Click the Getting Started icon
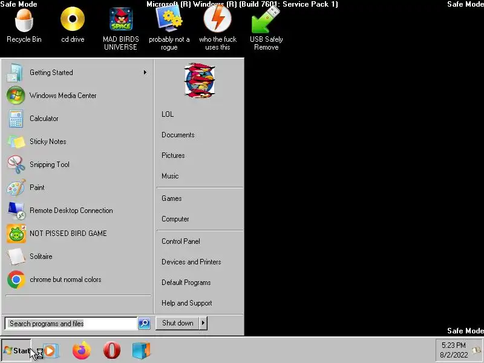 coord(15,73)
